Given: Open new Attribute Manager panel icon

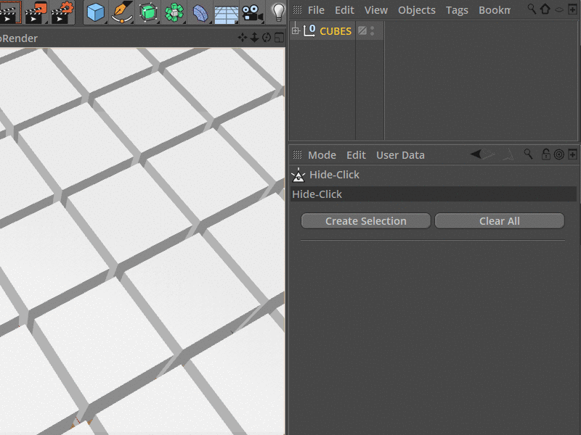Looking at the screenshot, I should [x=572, y=154].
